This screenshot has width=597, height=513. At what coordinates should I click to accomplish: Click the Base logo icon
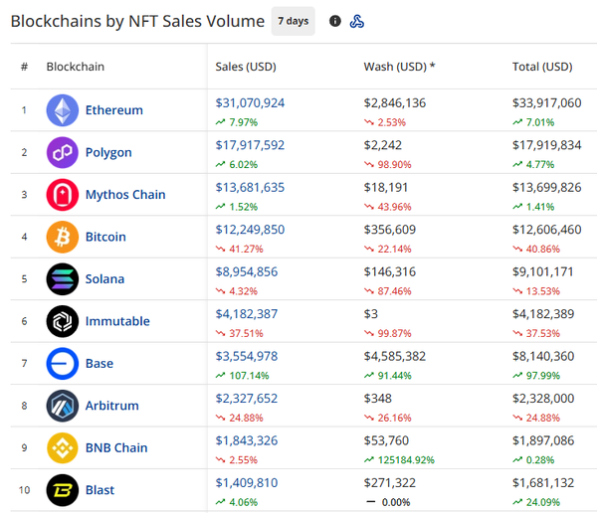pyautogui.click(x=62, y=364)
